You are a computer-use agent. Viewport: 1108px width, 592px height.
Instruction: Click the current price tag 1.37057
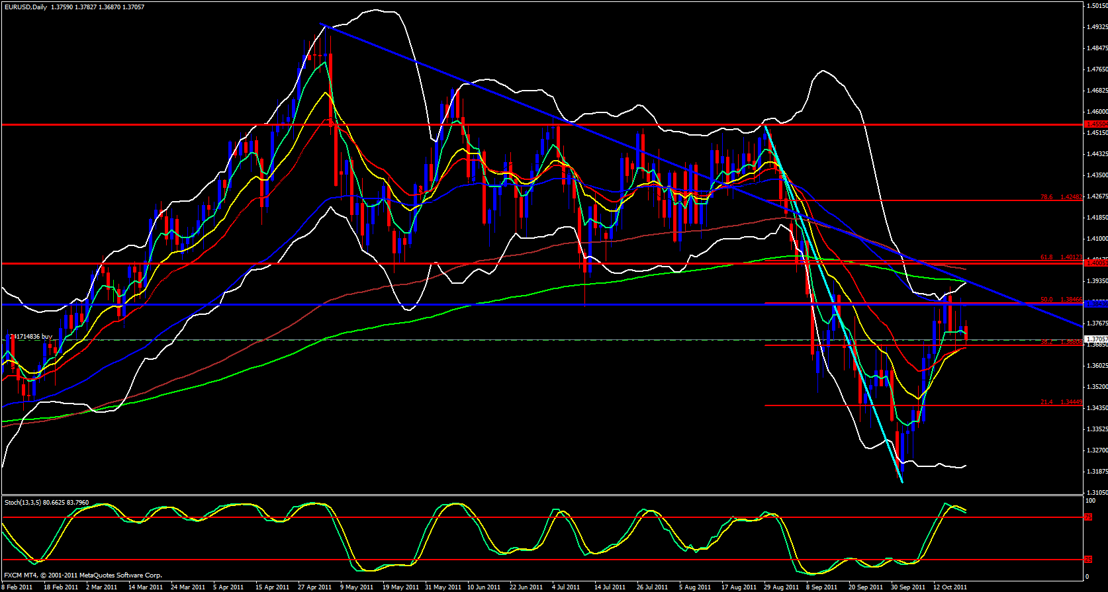pyautogui.click(x=1095, y=339)
